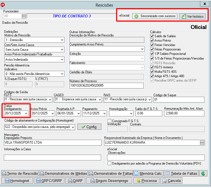Click Cancela button
The width and height of the screenshot is (211, 188).
171,181
